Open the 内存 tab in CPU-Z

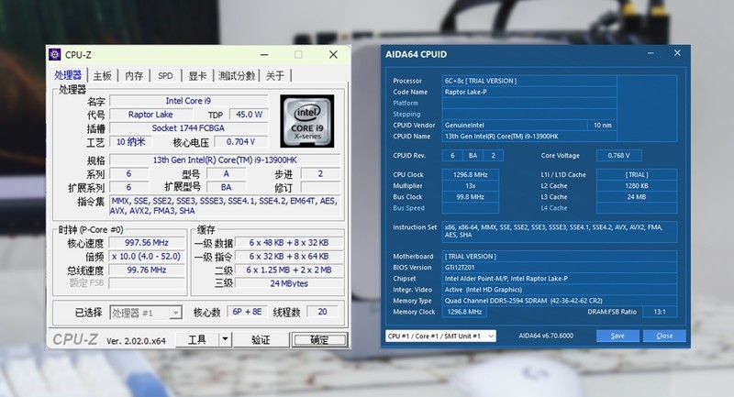(134, 76)
